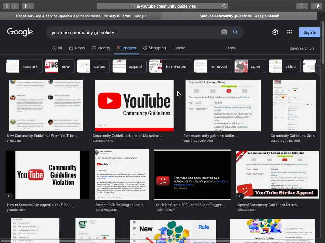
Task: Open the Community Guidelines Strik... image
Action: click(294, 105)
